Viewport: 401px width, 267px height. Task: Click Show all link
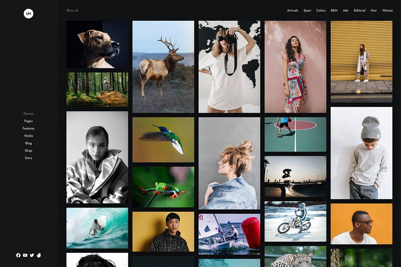click(x=72, y=11)
